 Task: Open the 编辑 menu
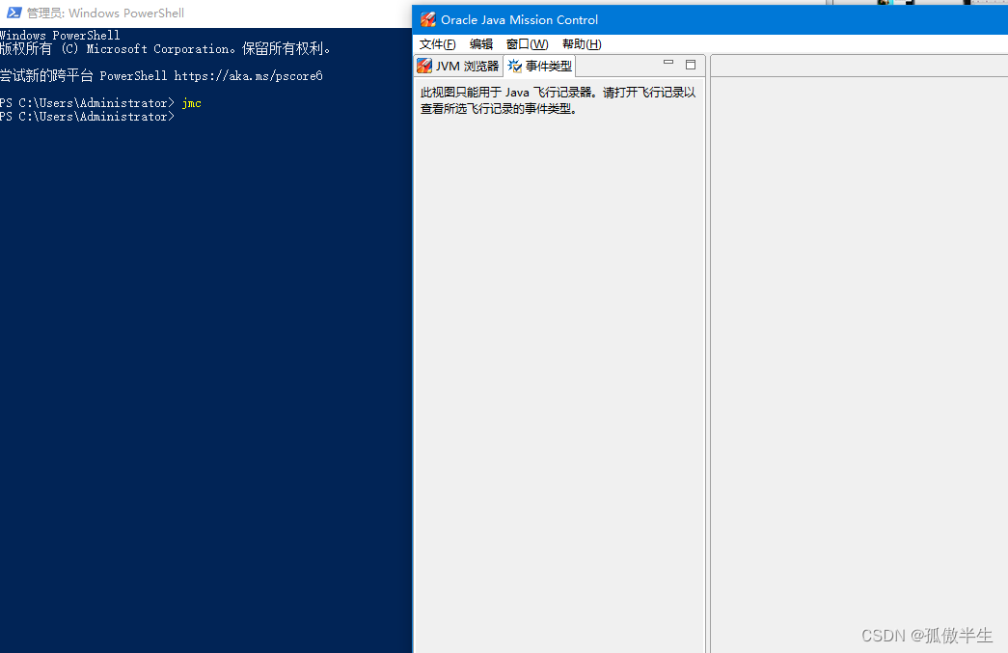481,44
